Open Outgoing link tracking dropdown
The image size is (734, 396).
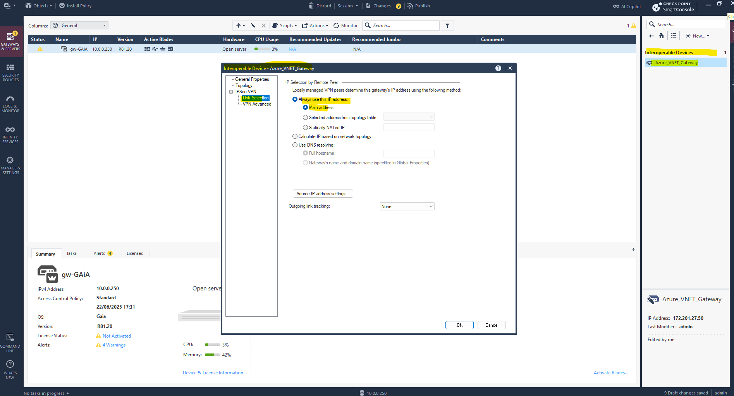click(x=407, y=207)
